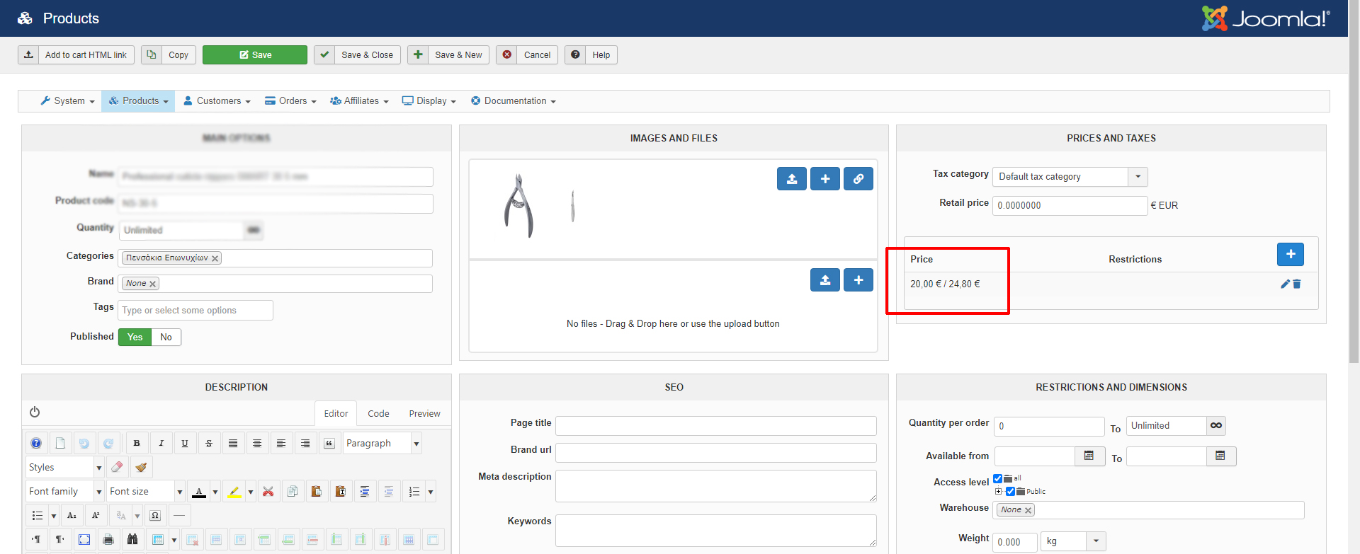Click Add to cart HTML link button
This screenshot has height=554, width=1360.
[x=76, y=55]
